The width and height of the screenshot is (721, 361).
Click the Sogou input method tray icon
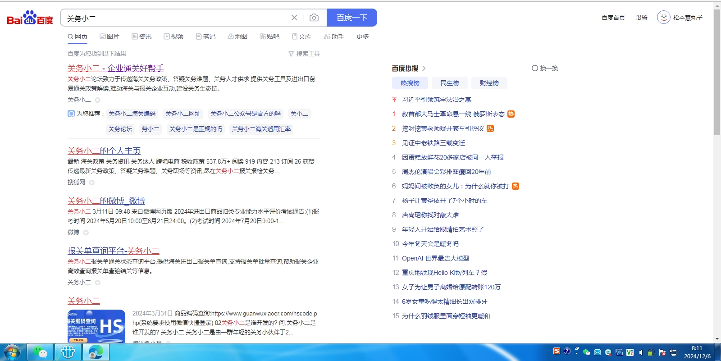(557, 351)
